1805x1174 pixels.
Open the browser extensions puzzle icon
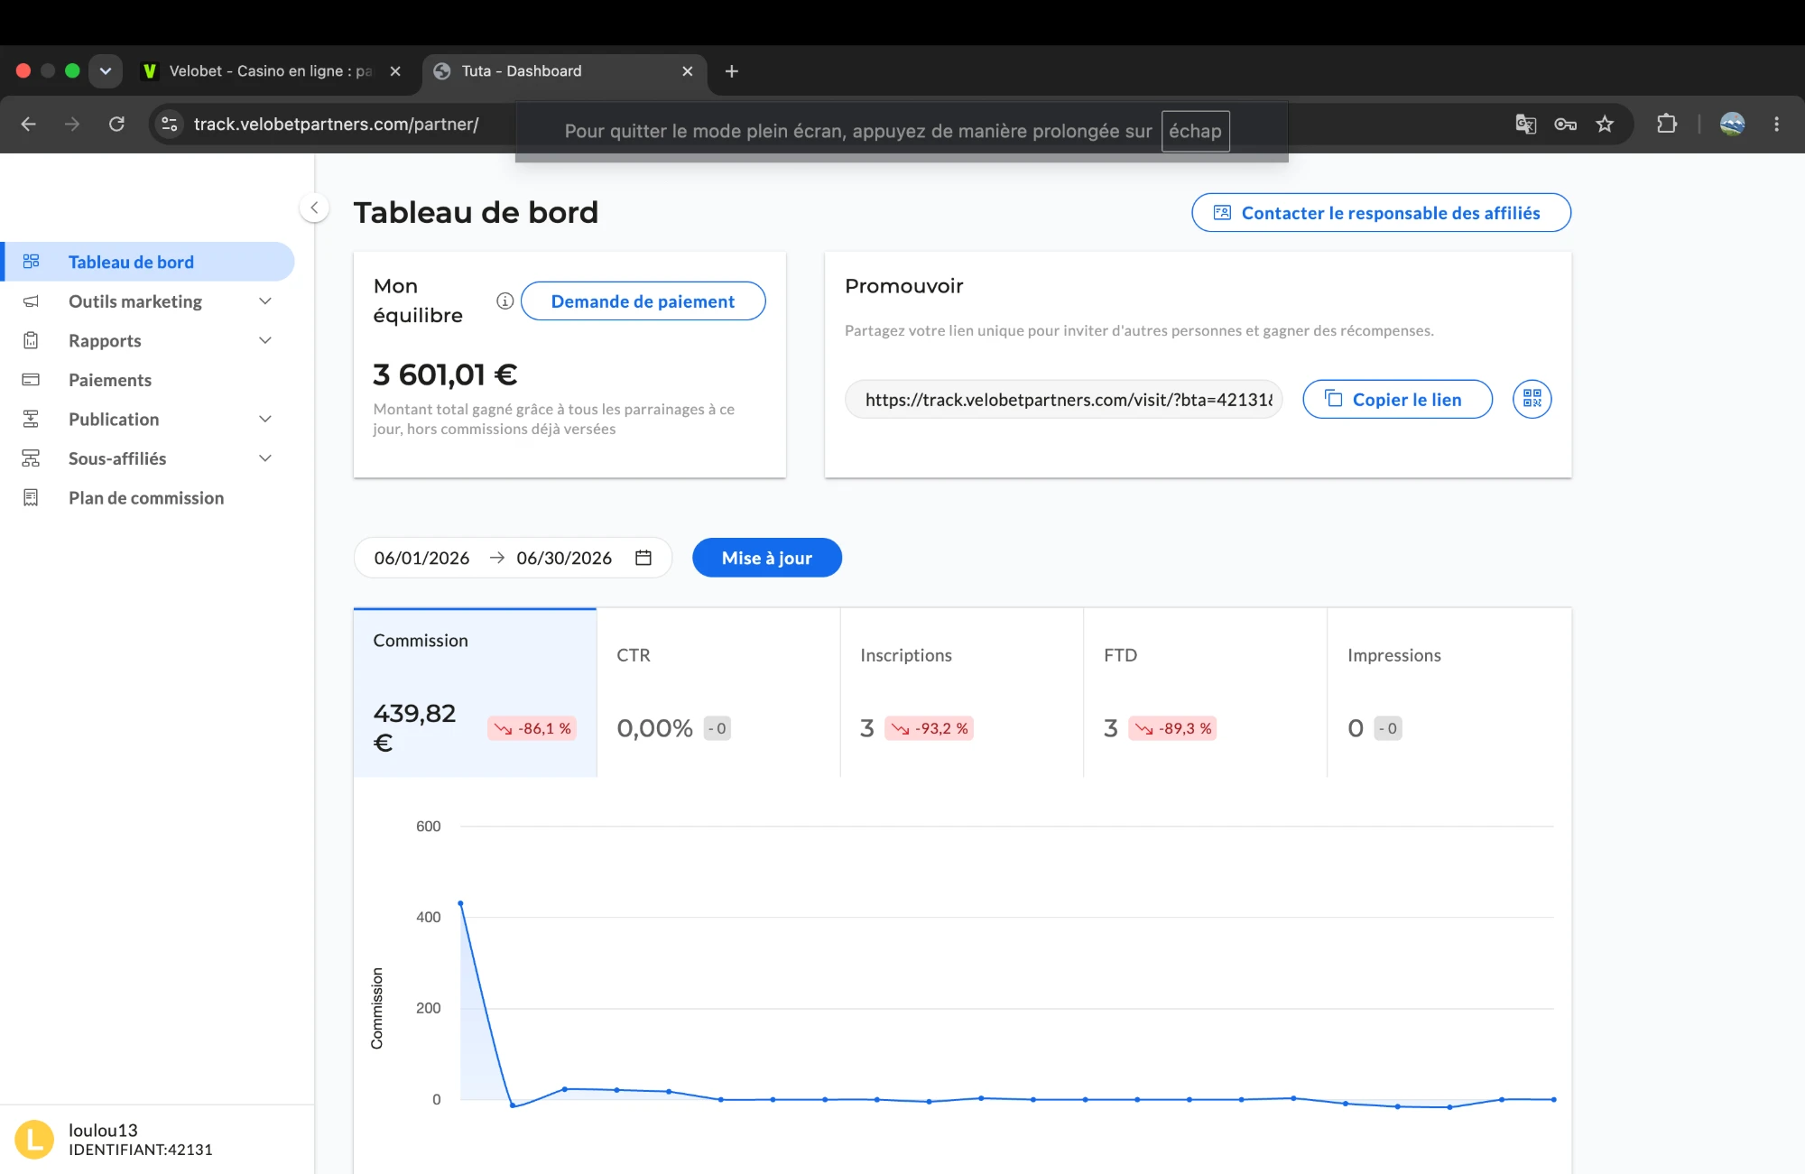(x=1667, y=124)
